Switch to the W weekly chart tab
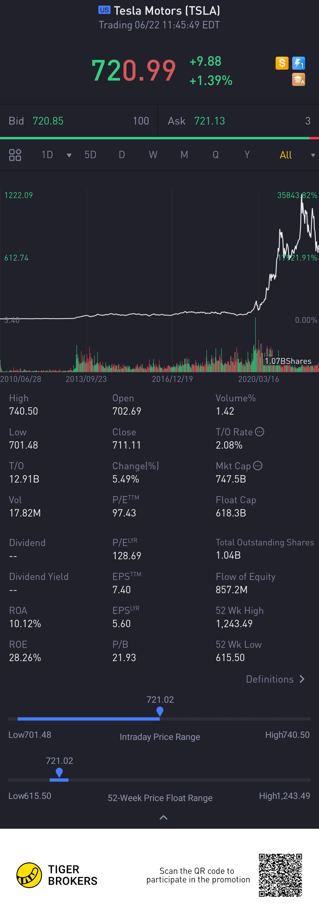This screenshot has width=319, height=922. [153, 155]
